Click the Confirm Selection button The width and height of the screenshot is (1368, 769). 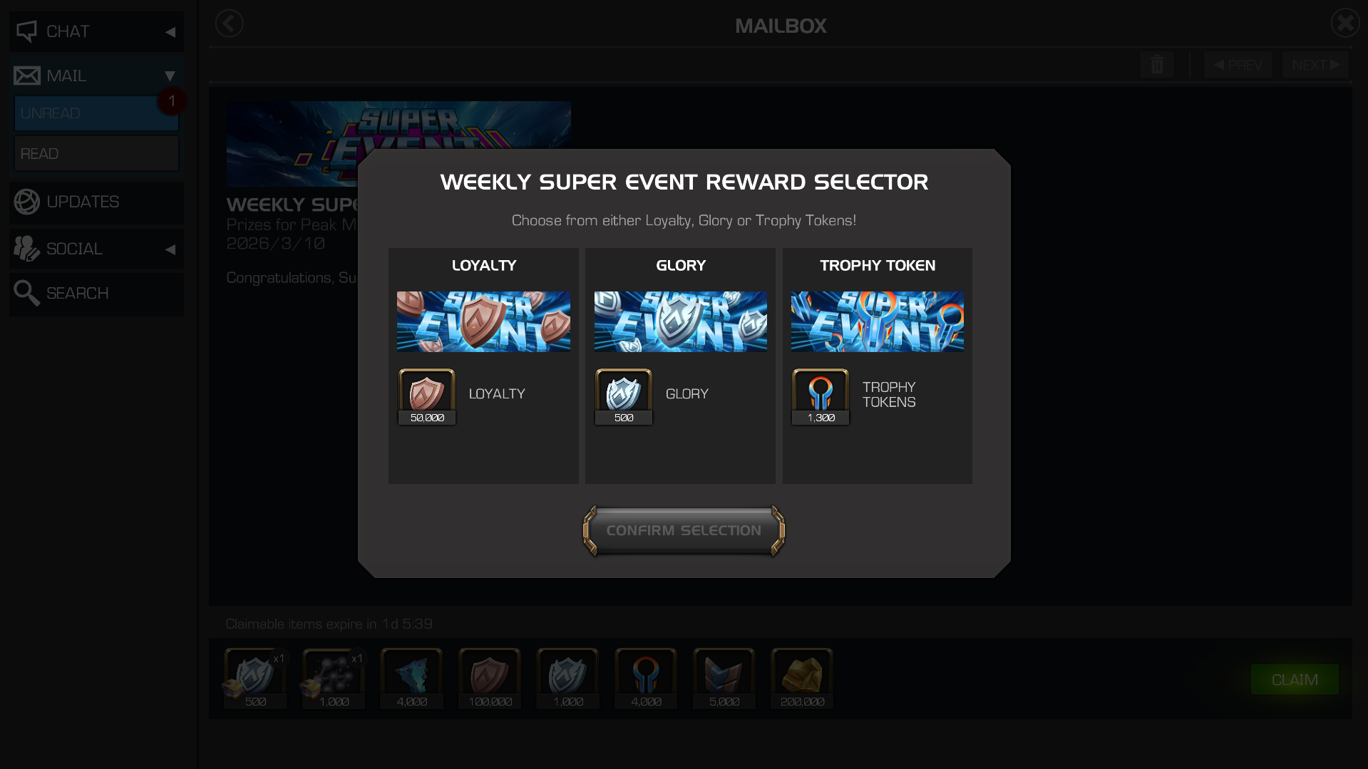pyautogui.click(x=684, y=531)
